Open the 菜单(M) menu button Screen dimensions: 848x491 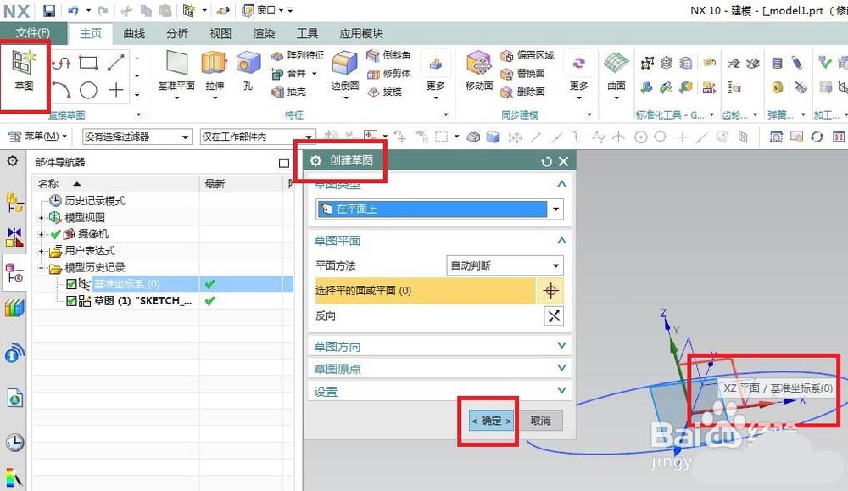click(x=38, y=137)
